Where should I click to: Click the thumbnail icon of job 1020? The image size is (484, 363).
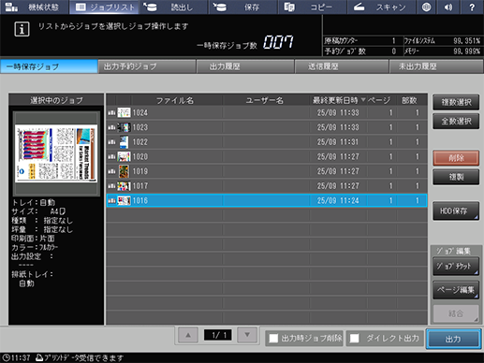(x=124, y=156)
